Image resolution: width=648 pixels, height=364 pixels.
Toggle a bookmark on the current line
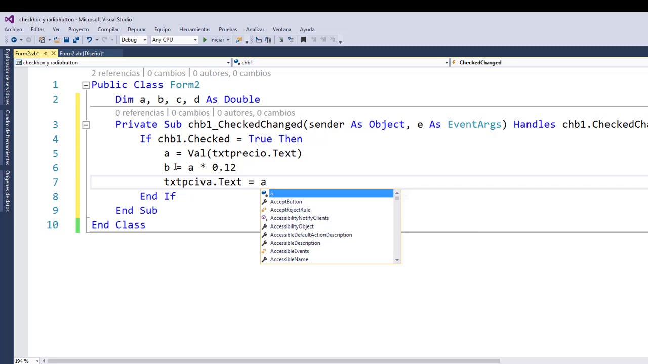[x=303, y=40]
